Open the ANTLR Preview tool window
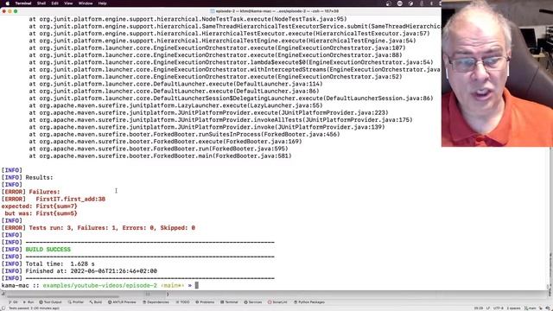 point(122,302)
